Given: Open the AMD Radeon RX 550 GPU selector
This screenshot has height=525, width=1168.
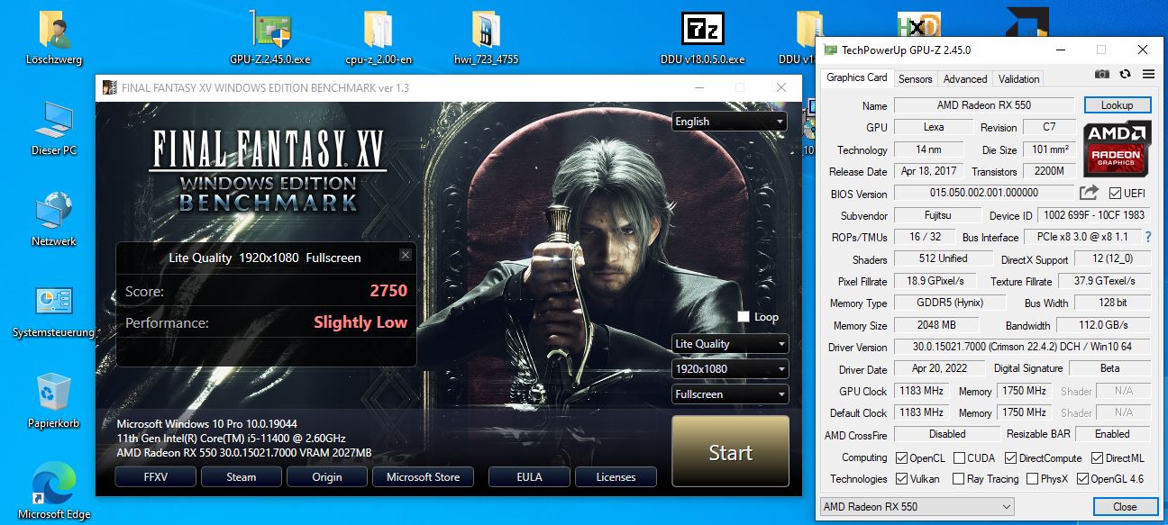Looking at the screenshot, I should [x=917, y=507].
